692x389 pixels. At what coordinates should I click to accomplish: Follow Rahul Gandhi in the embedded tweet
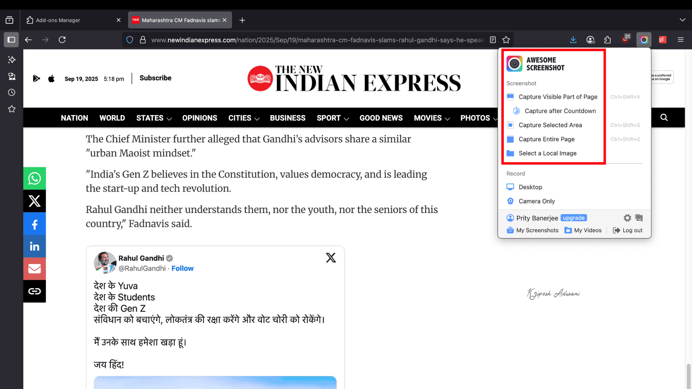(x=182, y=268)
